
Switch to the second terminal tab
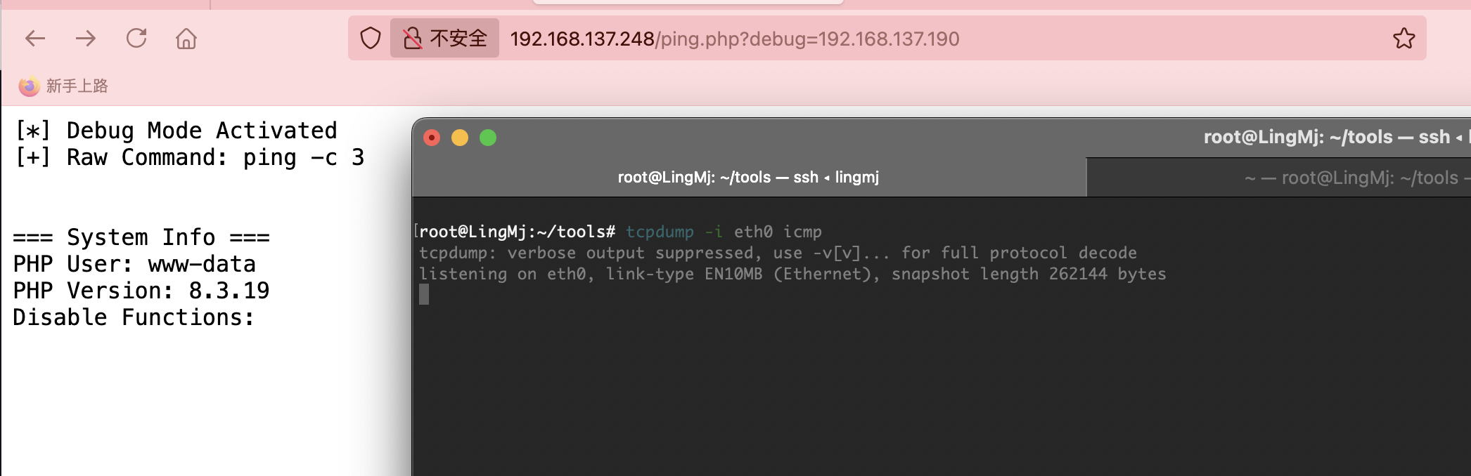pyautogui.click(x=1279, y=178)
